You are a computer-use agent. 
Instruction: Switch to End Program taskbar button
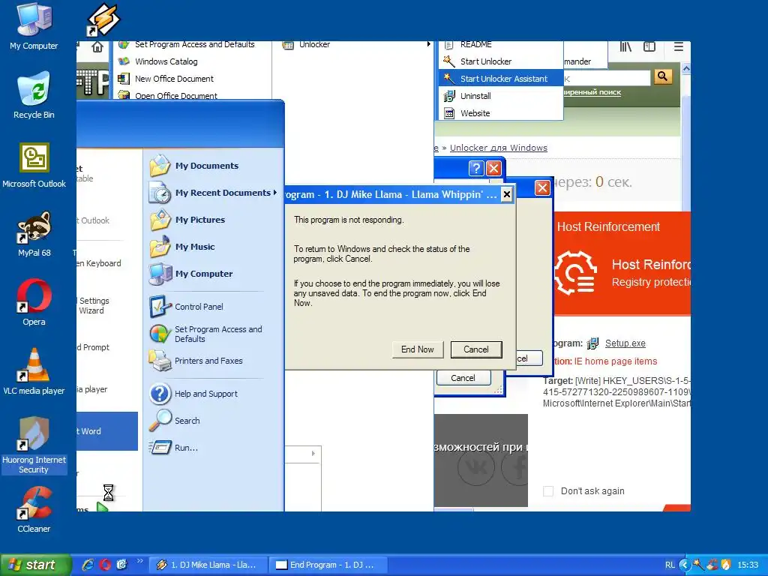coord(328,565)
